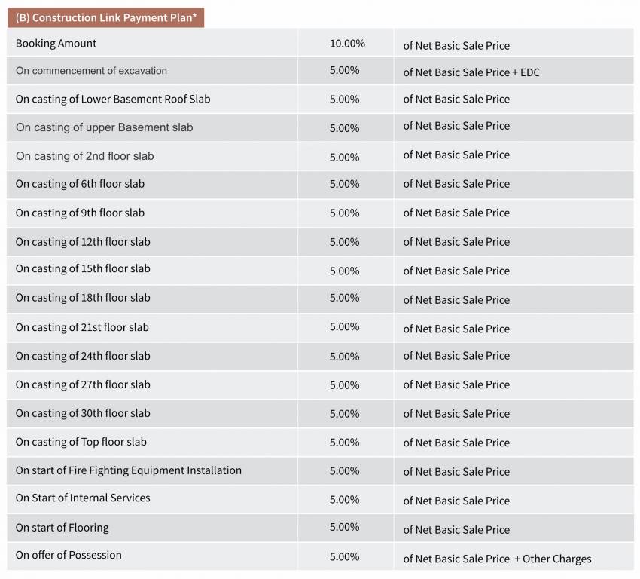This screenshot has height=579, width=640.
Task: Click the 21st floor slab milestone
Action: coord(82,327)
